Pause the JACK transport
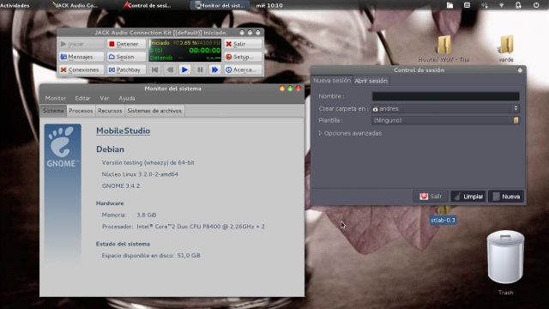The height and width of the screenshot is (309, 549). (200, 70)
